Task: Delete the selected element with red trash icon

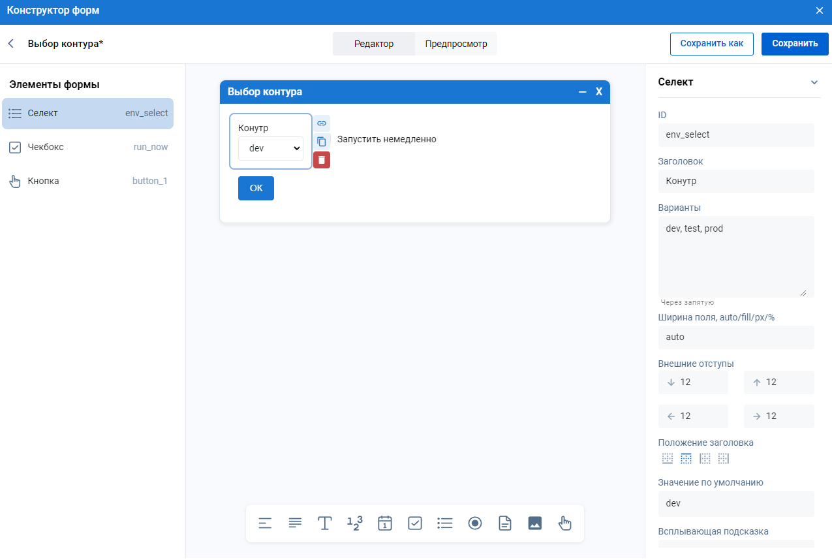Action: point(322,160)
